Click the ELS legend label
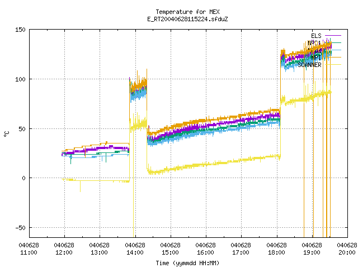Screen dimensions: 358x268 (316, 36)
